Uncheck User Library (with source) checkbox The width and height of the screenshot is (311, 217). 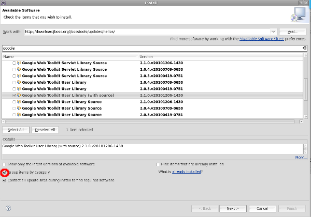pos(14,96)
